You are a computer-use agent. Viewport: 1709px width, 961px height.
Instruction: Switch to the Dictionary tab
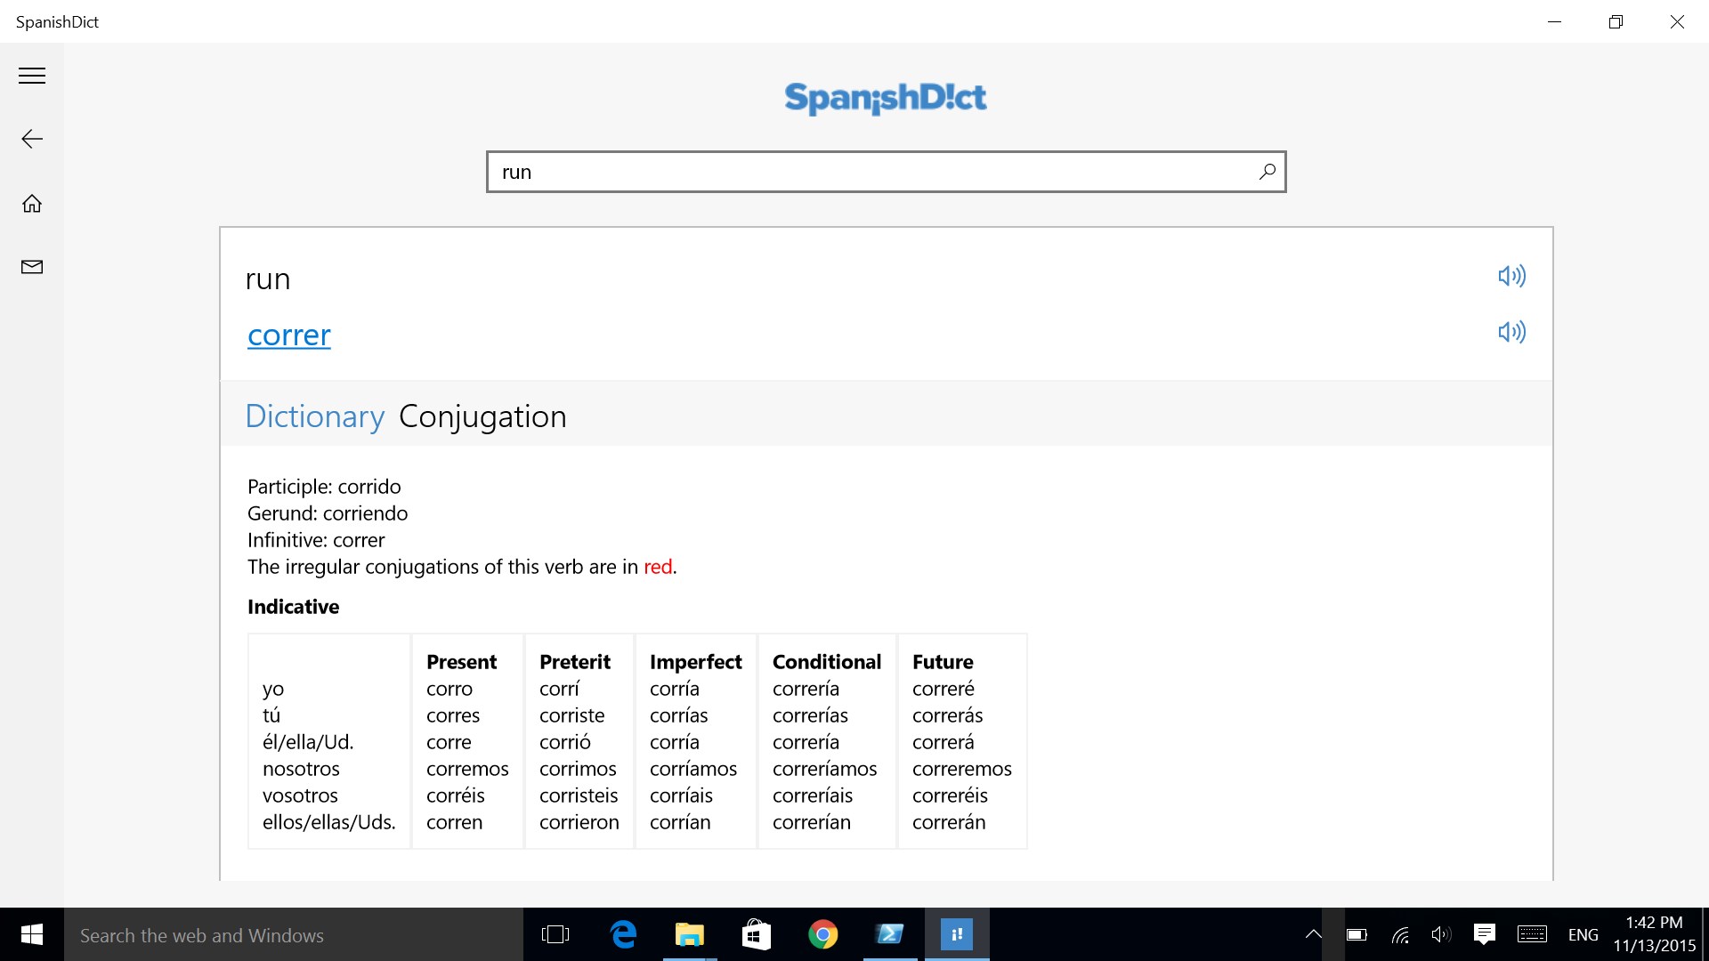(x=314, y=416)
